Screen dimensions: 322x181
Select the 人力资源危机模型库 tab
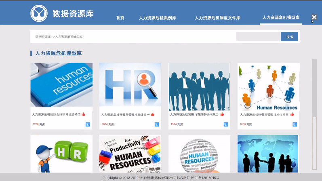click(x=281, y=18)
